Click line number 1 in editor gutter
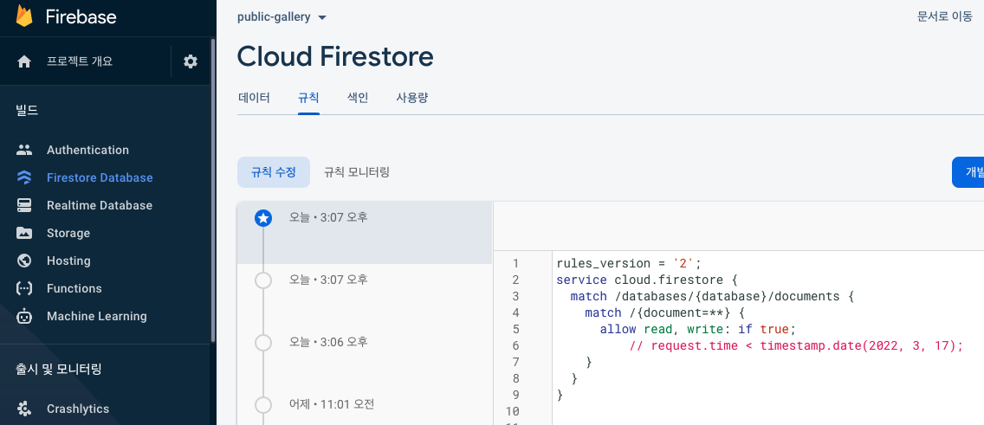 pyautogui.click(x=515, y=263)
